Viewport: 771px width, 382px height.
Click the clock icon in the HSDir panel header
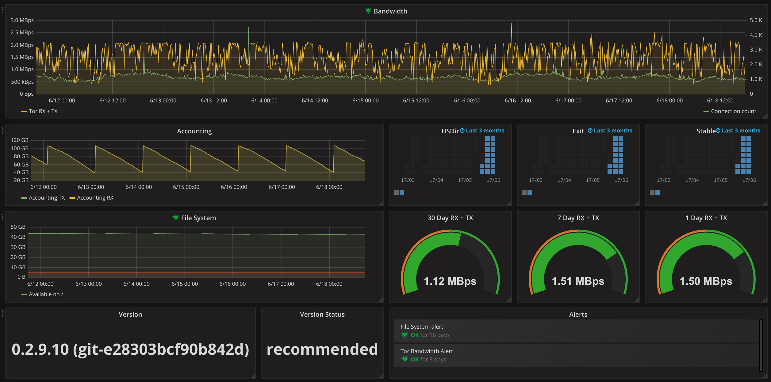pos(462,131)
